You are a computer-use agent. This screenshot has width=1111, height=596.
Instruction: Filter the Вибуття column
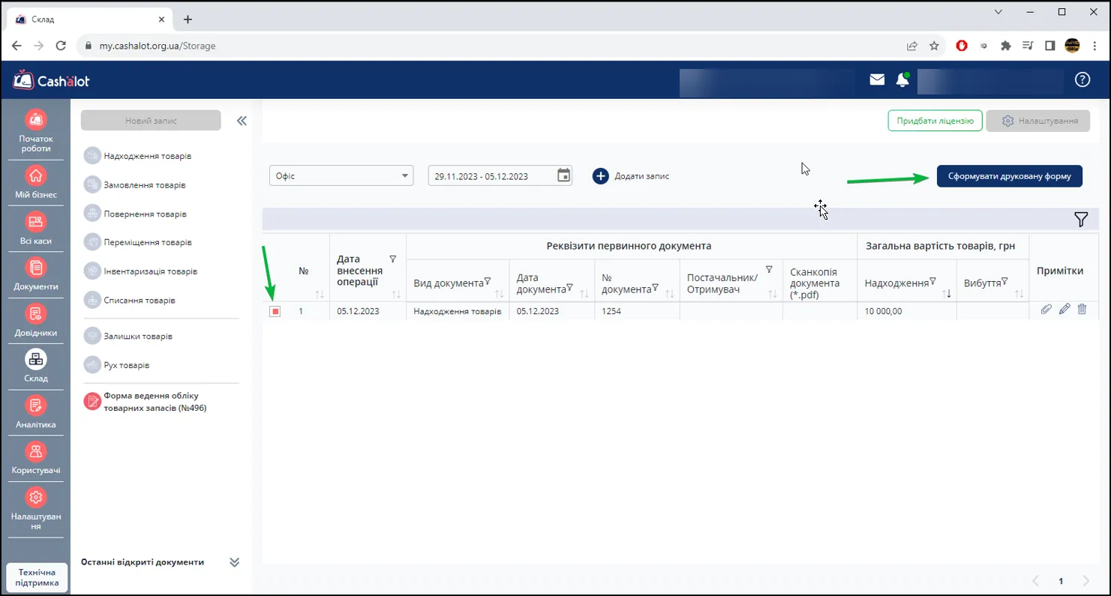(1004, 281)
